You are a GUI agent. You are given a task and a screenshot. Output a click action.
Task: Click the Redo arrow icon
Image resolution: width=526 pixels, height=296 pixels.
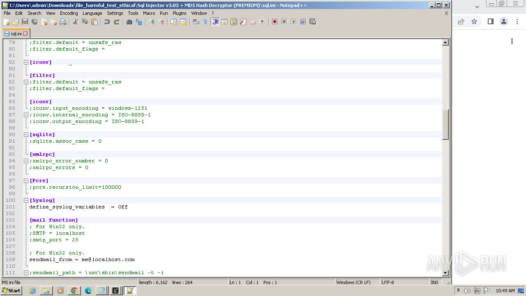pyautogui.click(x=117, y=22)
